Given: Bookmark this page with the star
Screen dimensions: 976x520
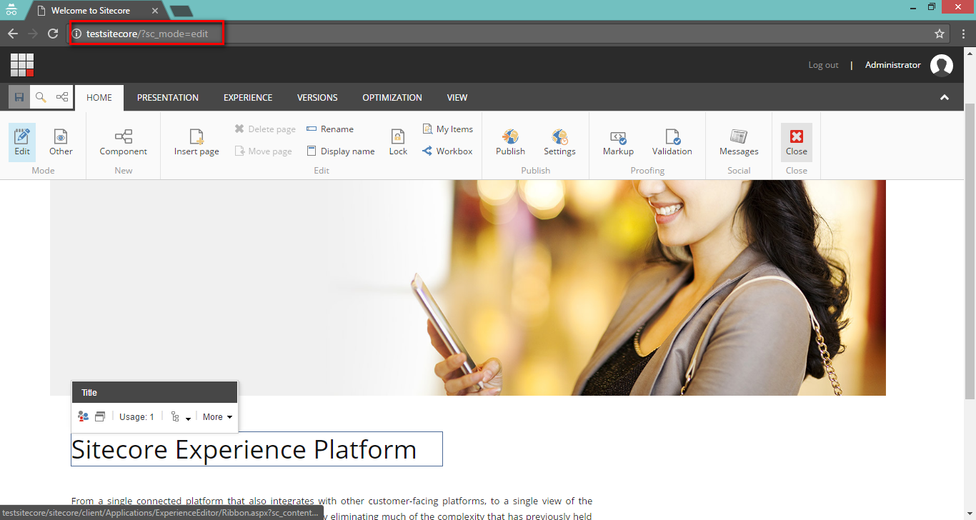Looking at the screenshot, I should coord(940,34).
